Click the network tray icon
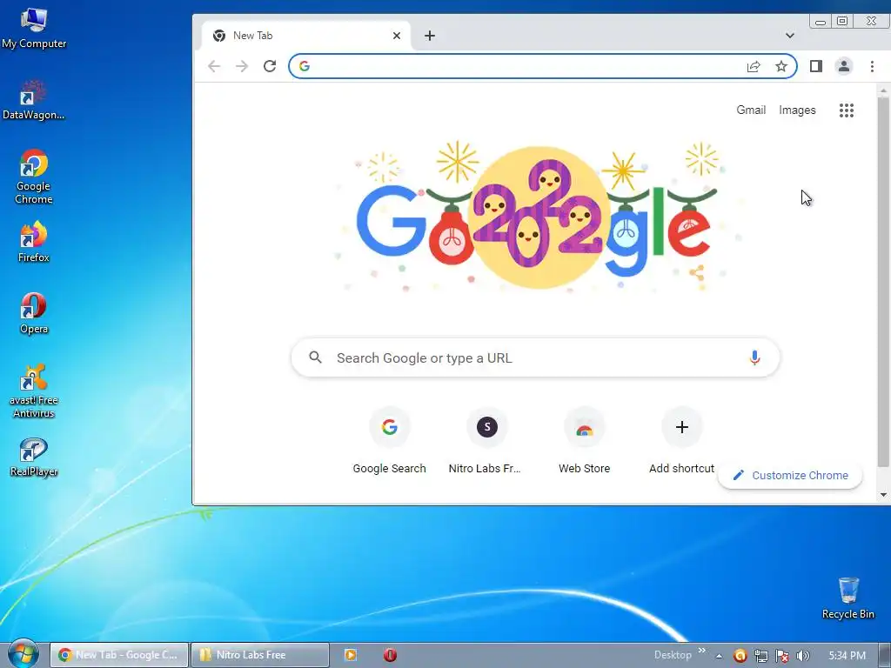The image size is (891, 668). (760, 656)
